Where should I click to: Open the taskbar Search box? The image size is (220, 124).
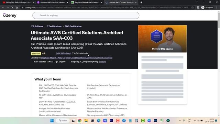pos(63,121)
